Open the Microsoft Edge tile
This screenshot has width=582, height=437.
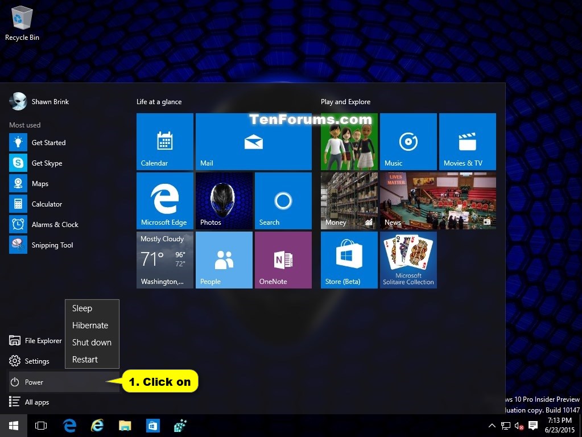coord(164,200)
